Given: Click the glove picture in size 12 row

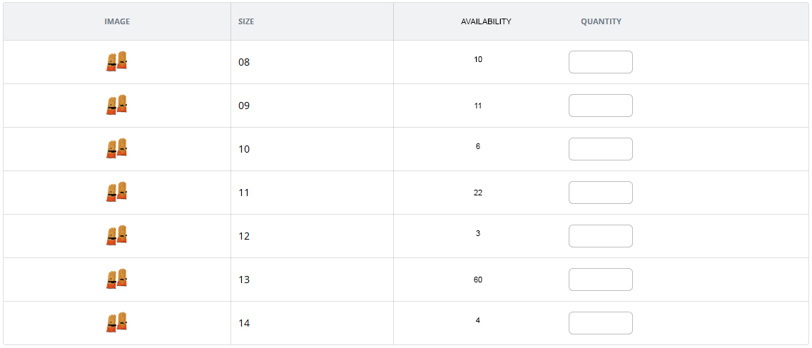Looking at the screenshot, I should click(x=116, y=235).
